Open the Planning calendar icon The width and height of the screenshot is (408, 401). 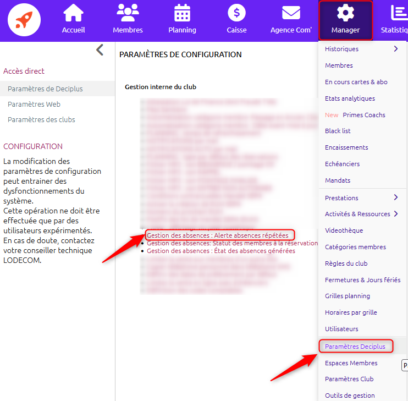pos(182,13)
